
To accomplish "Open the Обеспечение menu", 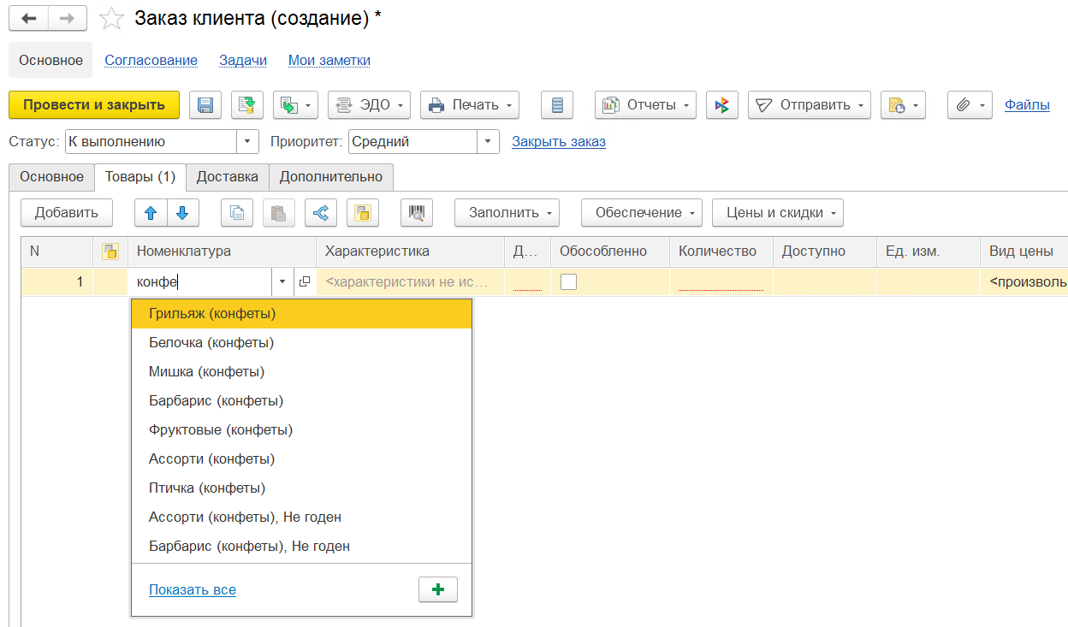I will tap(642, 213).
